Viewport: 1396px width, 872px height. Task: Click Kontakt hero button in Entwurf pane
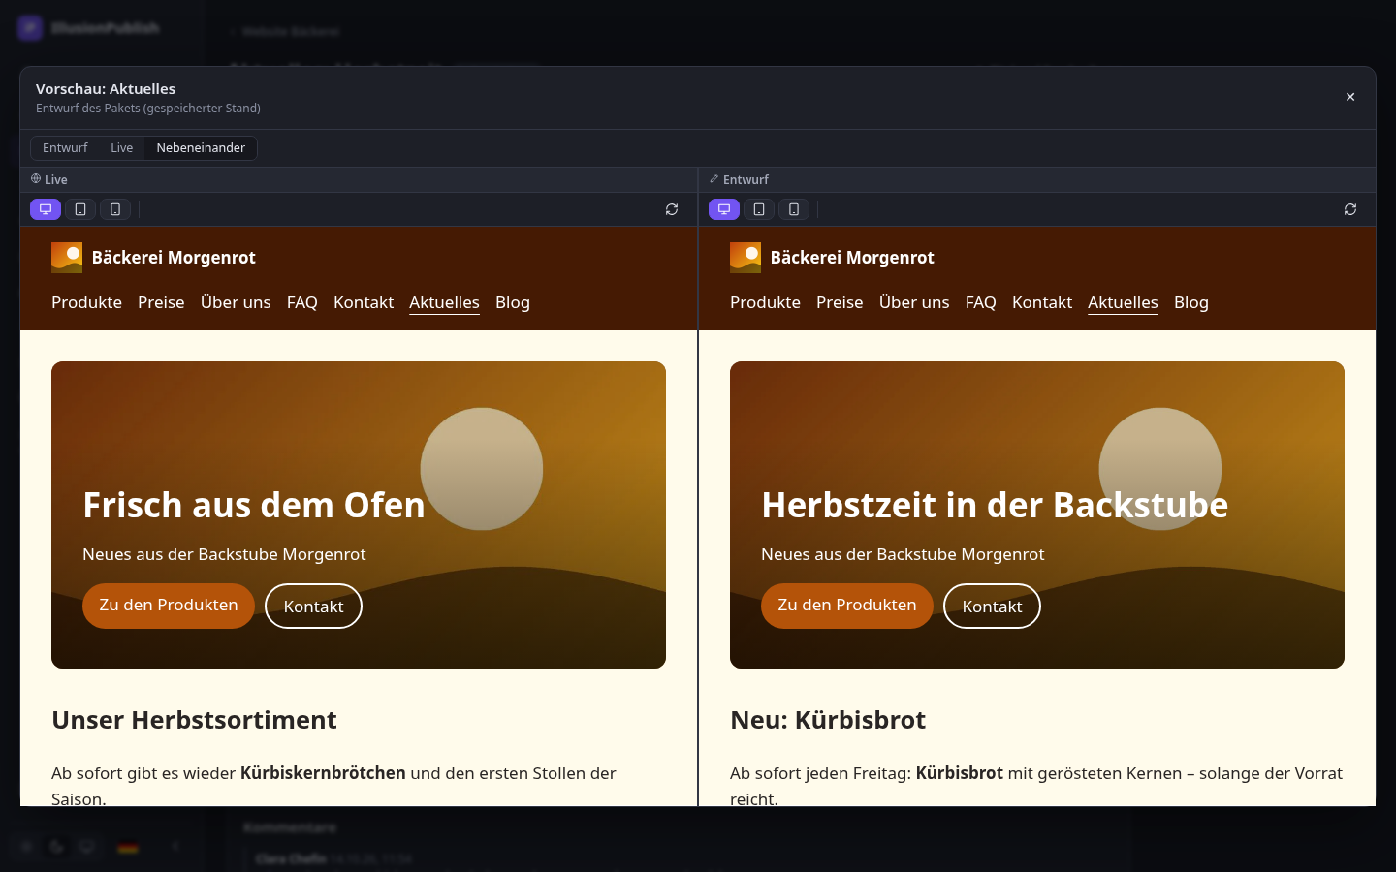tap(992, 606)
